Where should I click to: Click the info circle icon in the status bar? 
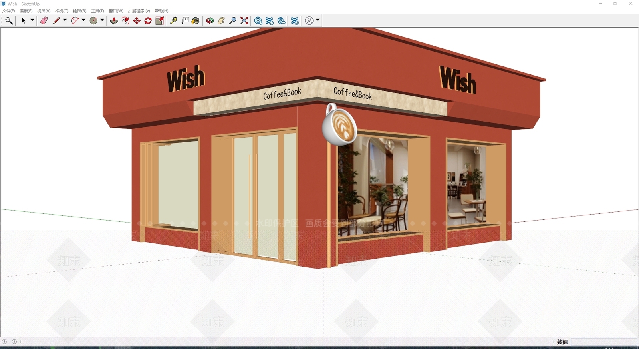(x=14, y=342)
